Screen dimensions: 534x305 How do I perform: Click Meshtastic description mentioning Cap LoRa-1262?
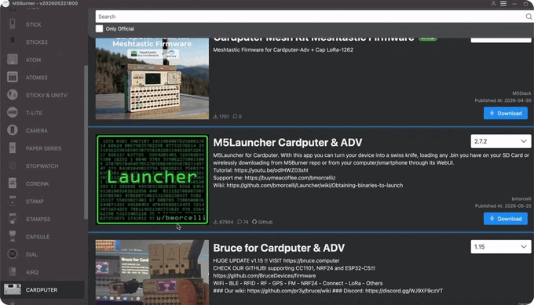coord(283,49)
